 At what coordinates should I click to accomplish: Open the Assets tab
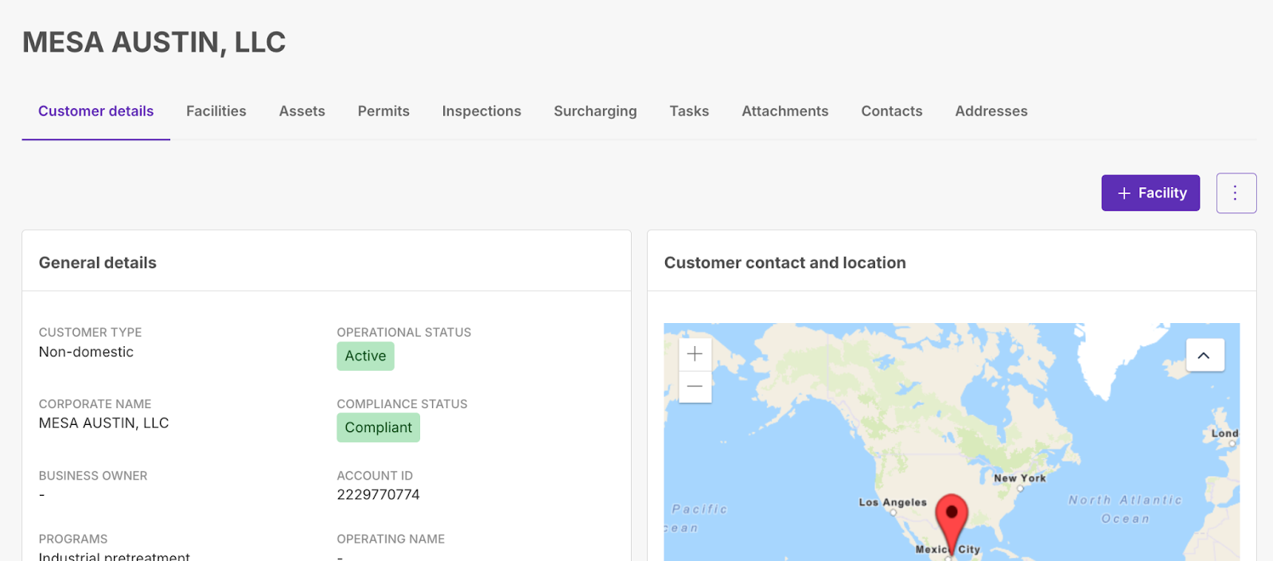click(302, 111)
